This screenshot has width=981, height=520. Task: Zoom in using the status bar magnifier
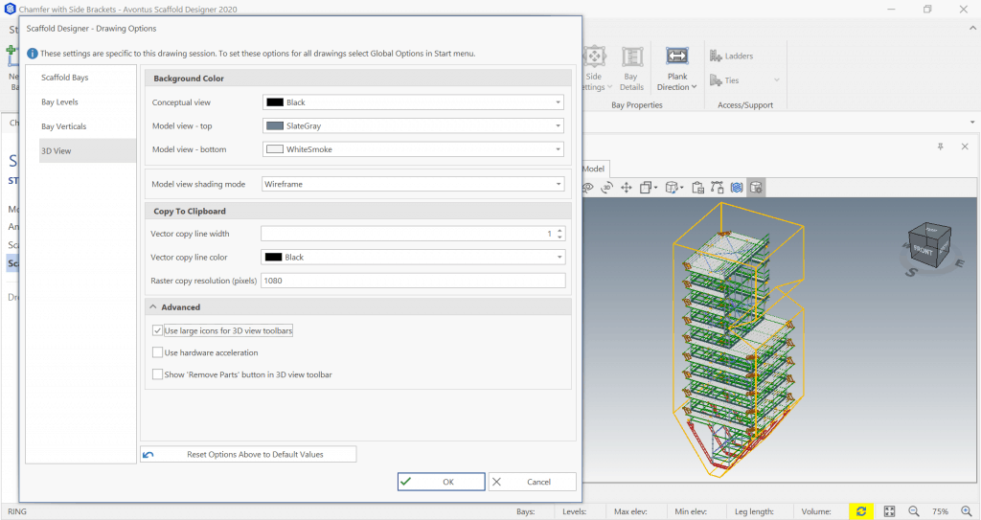point(967,511)
